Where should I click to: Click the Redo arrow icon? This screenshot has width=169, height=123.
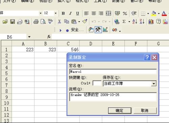(x=104, y=22)
